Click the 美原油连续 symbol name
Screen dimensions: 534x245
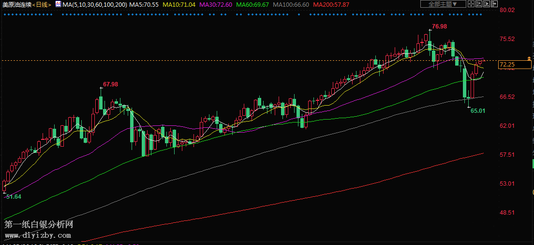pyautogui.click(x=16, y=4)
